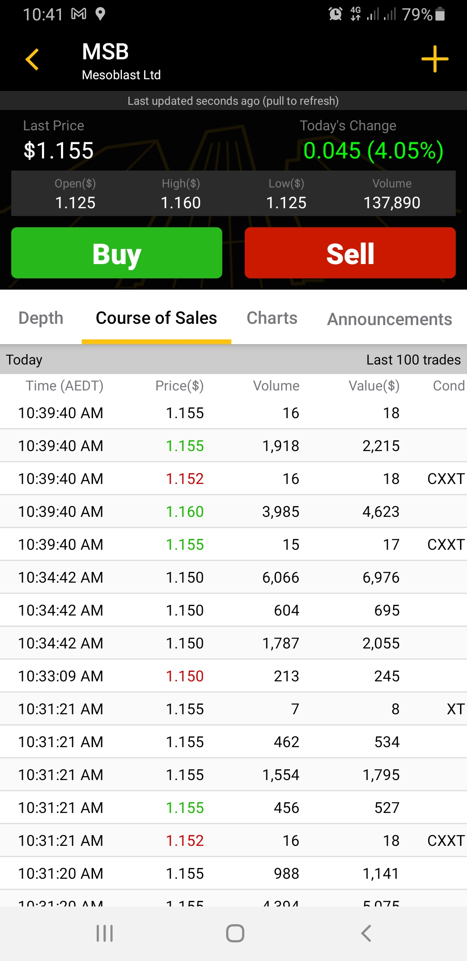Tap the 10:33:09 AM trade row
467x961 pixels.
[x=233, y=676]
